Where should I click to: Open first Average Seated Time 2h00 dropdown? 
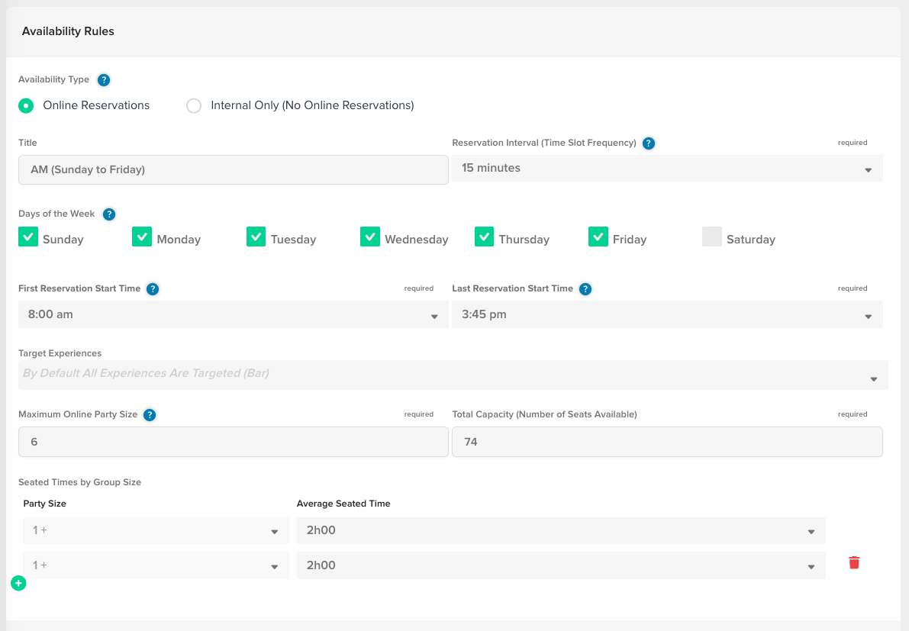pos(561,531)
